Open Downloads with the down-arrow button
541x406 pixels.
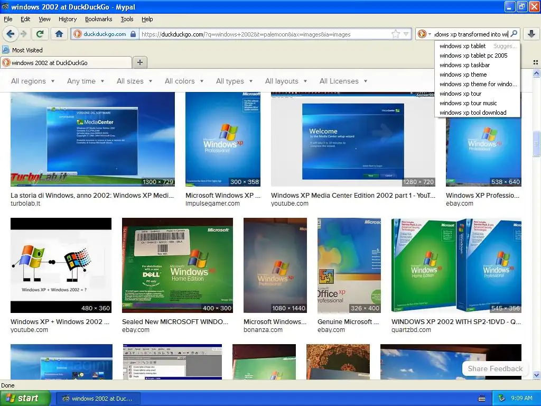(x=531, y=34)
